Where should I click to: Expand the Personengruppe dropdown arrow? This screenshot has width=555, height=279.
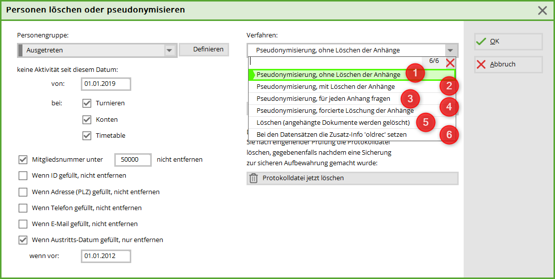pyautogui.click(x=170, y=50)
